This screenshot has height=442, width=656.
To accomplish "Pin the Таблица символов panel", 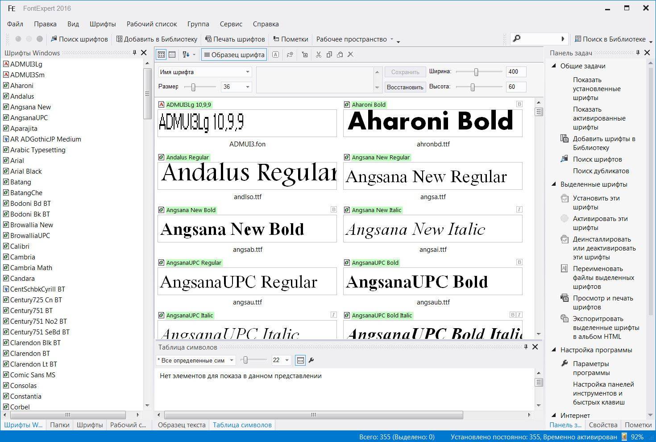I will (526, 347).
